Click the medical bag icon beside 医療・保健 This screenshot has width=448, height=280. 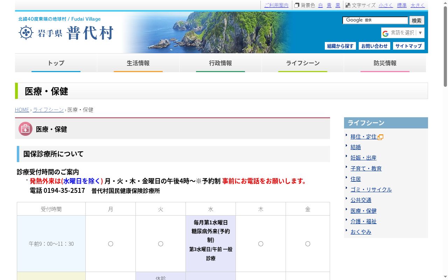point(26,129)
